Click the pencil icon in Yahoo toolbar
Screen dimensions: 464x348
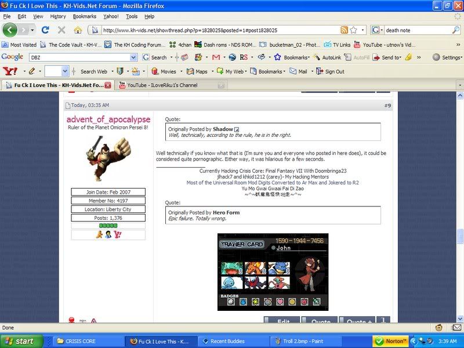[x=31, y=71]
